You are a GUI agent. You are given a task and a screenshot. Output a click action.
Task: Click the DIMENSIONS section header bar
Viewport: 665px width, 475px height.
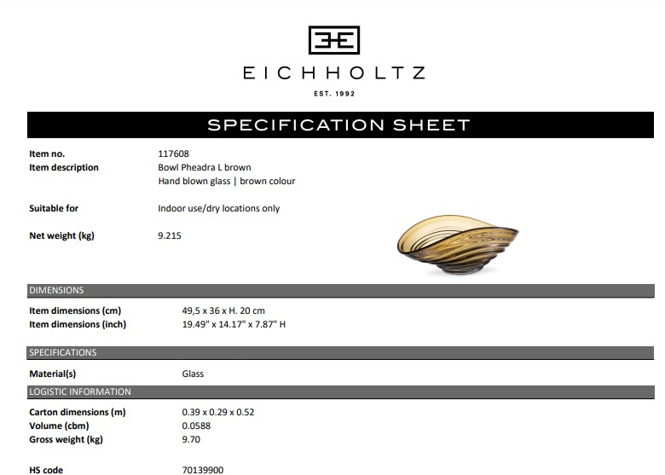[340, 290]
